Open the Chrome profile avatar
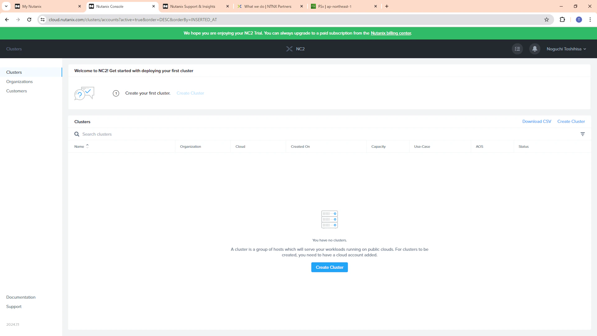597x336 pixels. pyautogui.click(x=579, y=20)
